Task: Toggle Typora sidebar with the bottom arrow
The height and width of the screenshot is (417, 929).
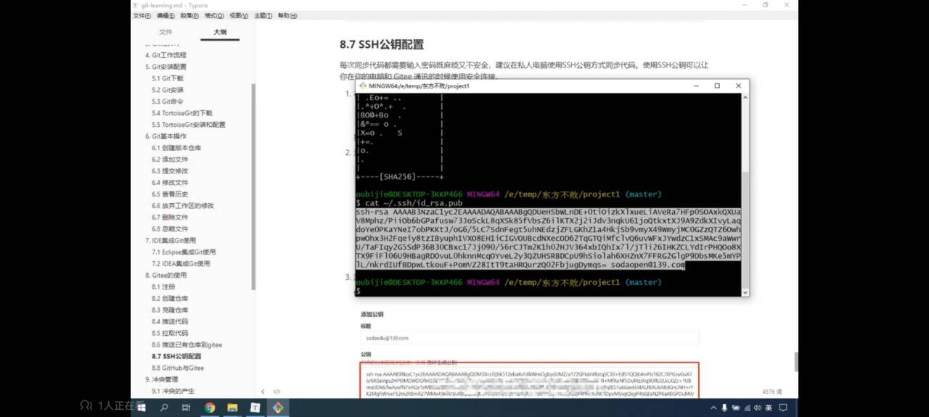Action: (x=263, y=392)
